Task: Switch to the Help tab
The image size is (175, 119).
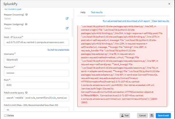Action: click(83, 12)
